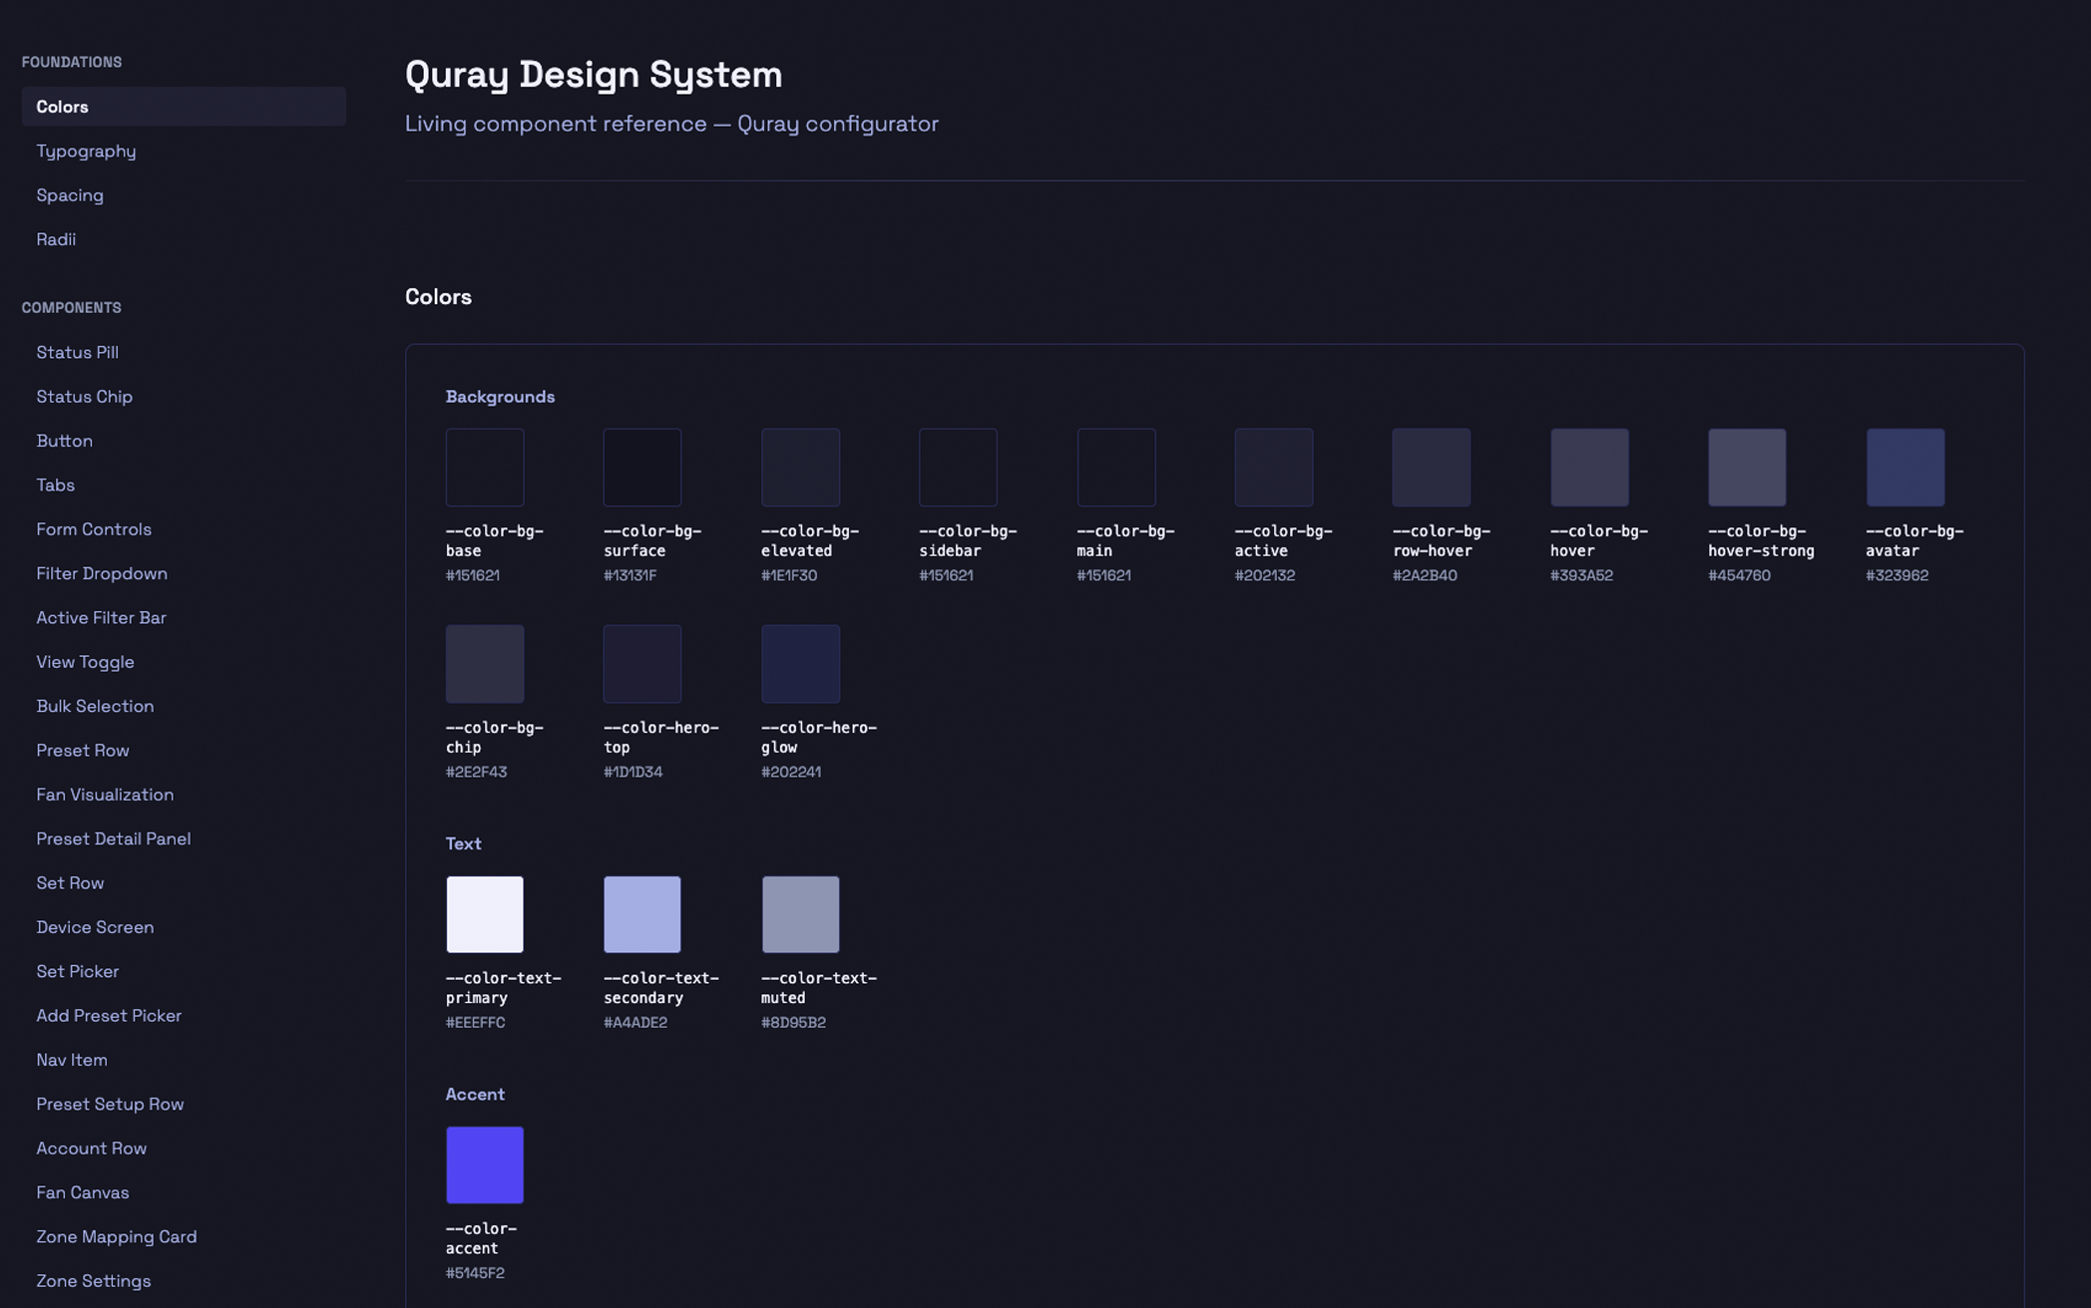Click the hex value #A4ADE2
The width and height of the screenshot is (2091, 1308).
[635, 1023]
